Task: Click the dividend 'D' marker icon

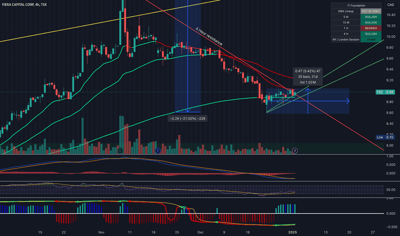Action: tap(158, 151)
